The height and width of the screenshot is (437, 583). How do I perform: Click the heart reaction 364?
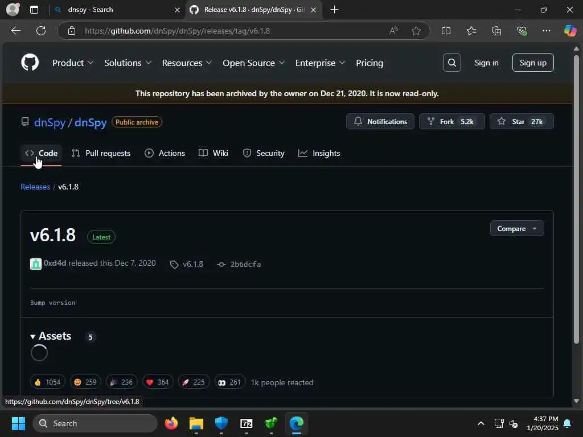click(x=157, y=382)
